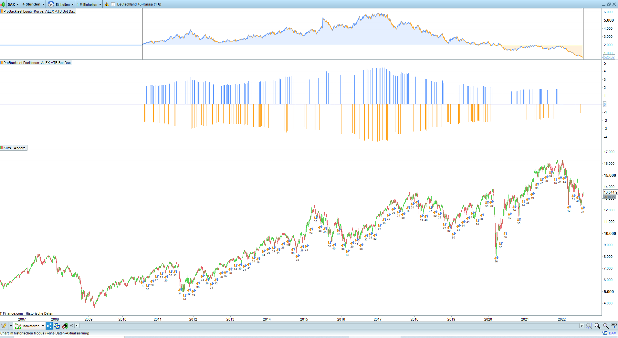Select the ProBacktest Equity-Kurve panel label
The width and height of the screenshot is (618, 338).
pos(39,11)
